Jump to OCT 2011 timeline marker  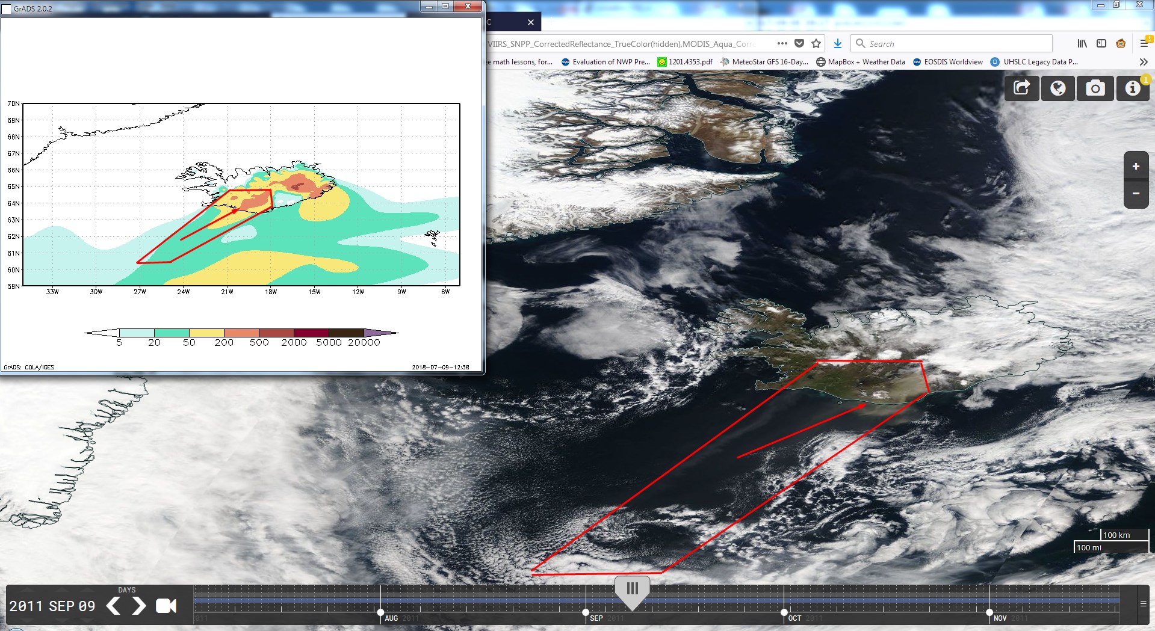click(784, 613)
